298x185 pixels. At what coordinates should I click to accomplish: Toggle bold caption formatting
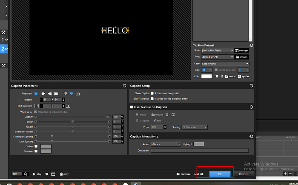217,76
